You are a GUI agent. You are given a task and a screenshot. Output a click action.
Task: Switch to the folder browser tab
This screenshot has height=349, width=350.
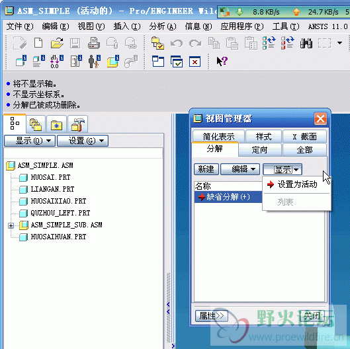point(36,124)
